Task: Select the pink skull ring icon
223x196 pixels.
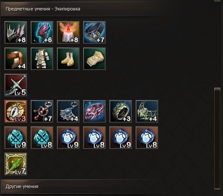Action: coord(94,111)
